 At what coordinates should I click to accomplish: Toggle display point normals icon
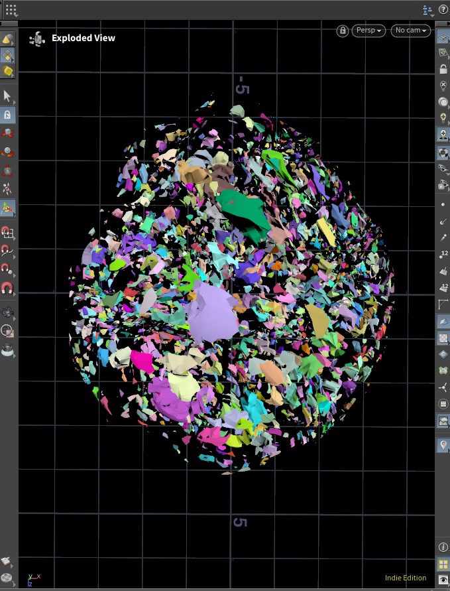pyautogui.click(x=443, y=221)
